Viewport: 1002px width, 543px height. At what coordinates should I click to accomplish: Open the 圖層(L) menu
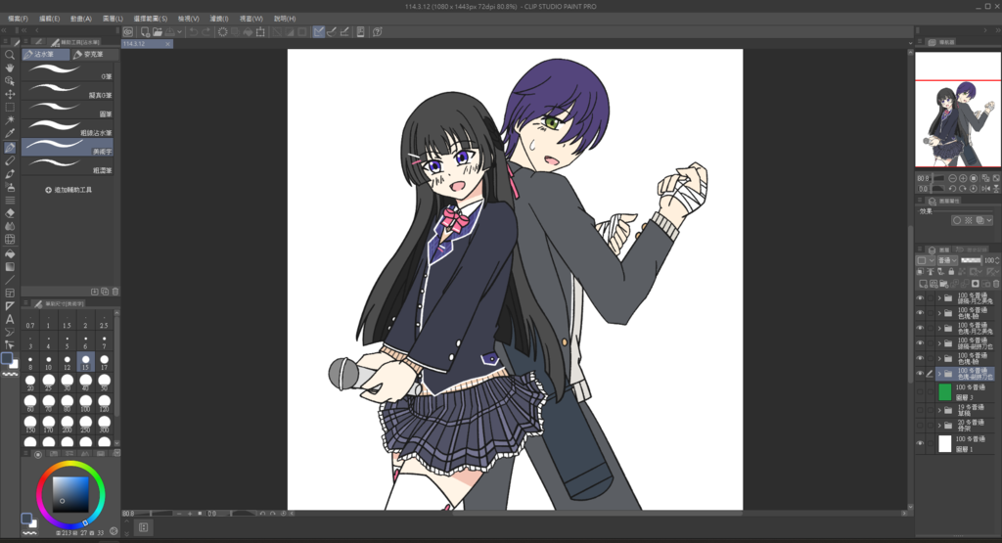coord(113,19)
